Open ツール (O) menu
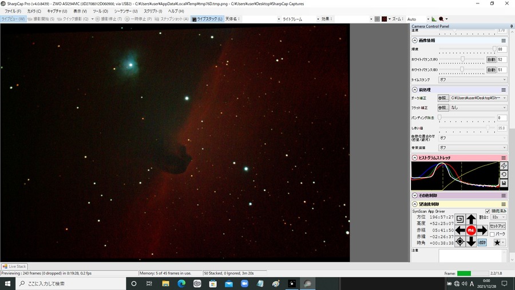 (100, 11)
